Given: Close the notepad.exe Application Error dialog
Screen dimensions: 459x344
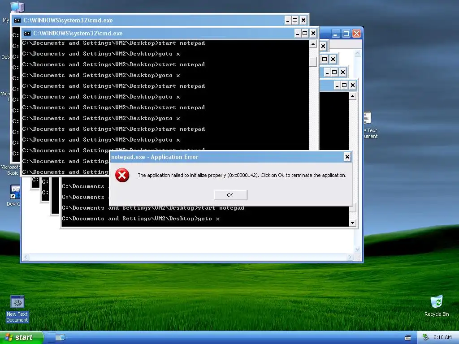Looking at the screenshot, I should 347,157.
